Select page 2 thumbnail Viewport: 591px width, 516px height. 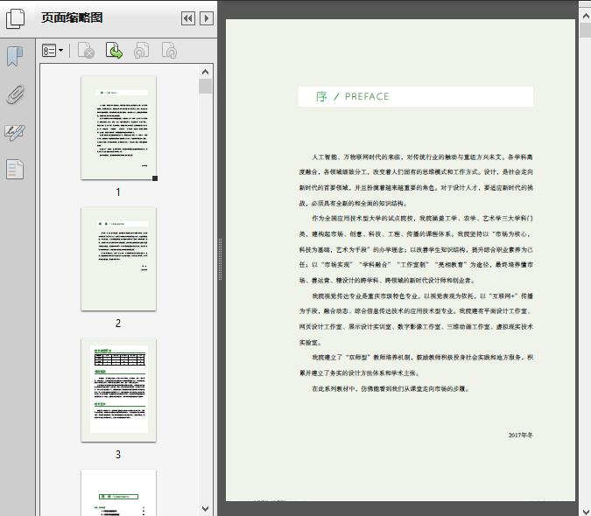click(x=119, y=259)
